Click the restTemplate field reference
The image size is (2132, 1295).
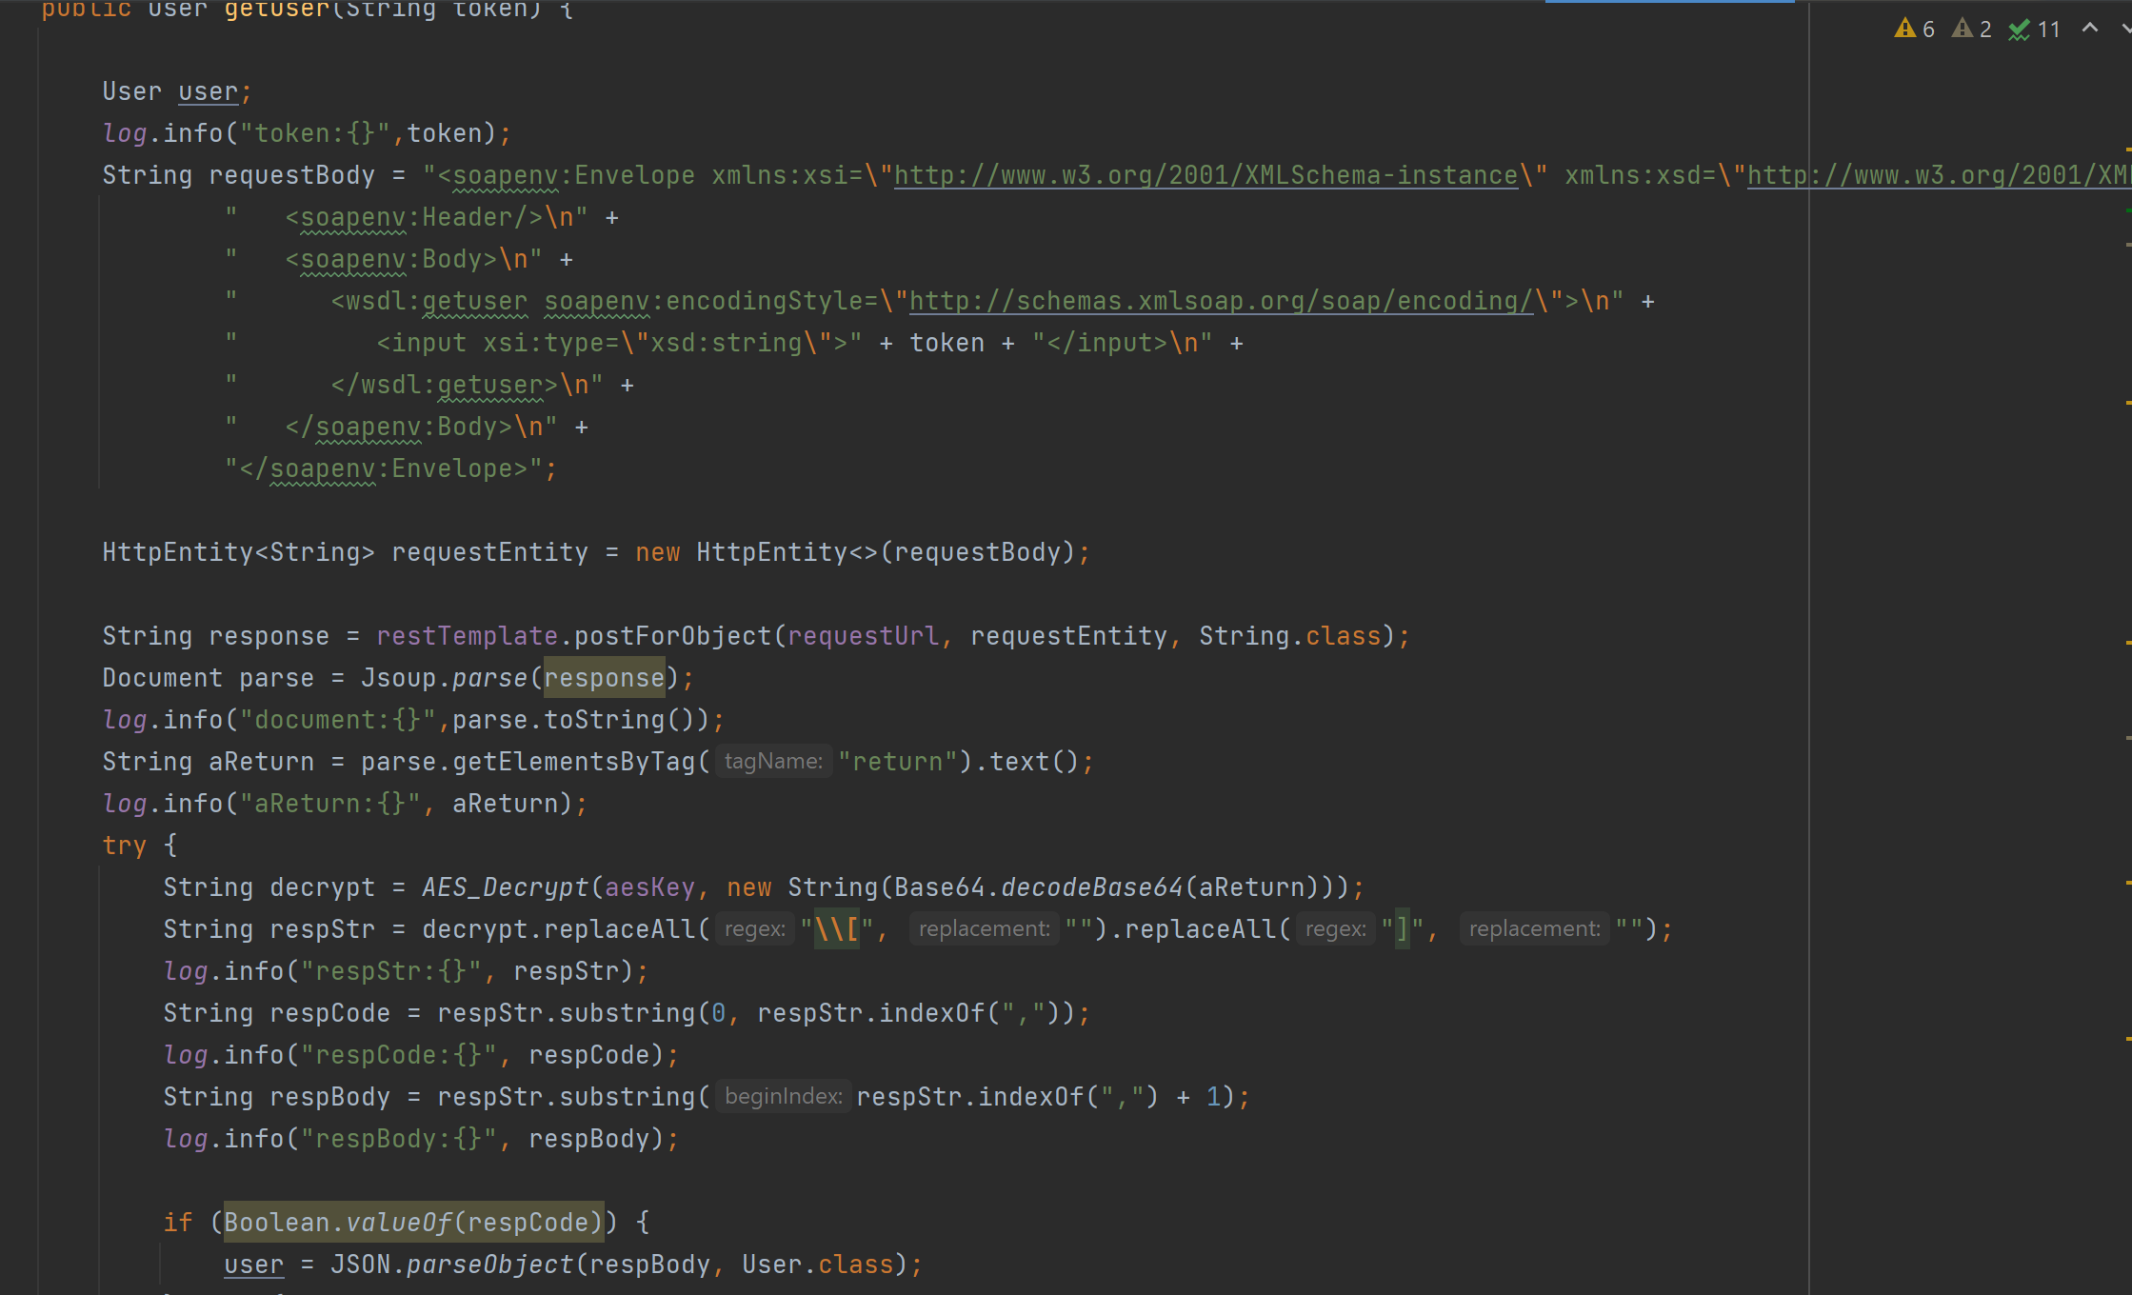click(468, 636)
